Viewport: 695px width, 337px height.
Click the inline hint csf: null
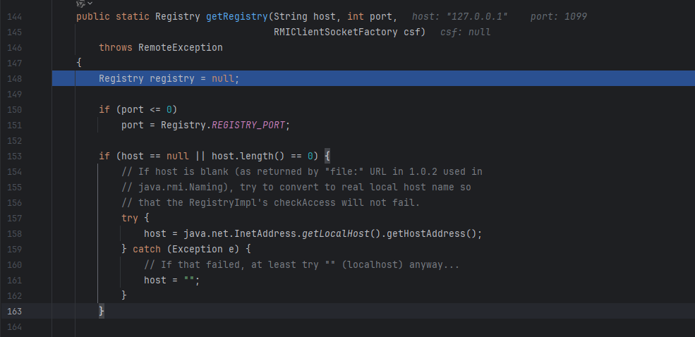pyautogui.click(x=465, y=32)
